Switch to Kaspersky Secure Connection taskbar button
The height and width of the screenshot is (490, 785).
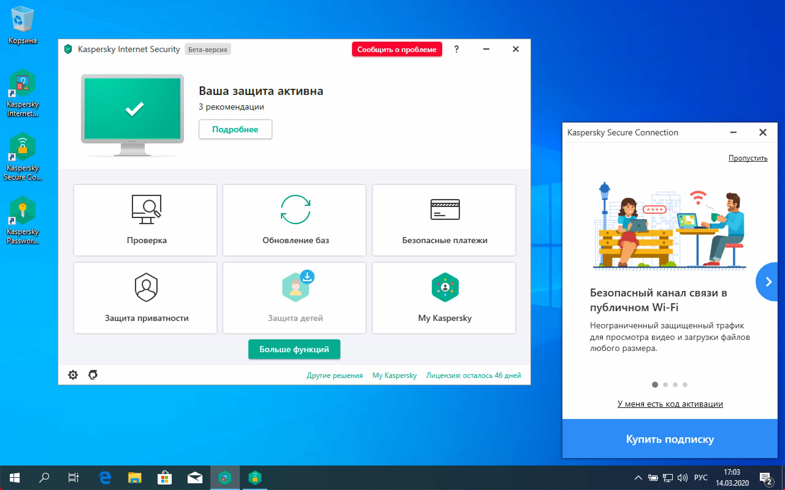[255, 478]
